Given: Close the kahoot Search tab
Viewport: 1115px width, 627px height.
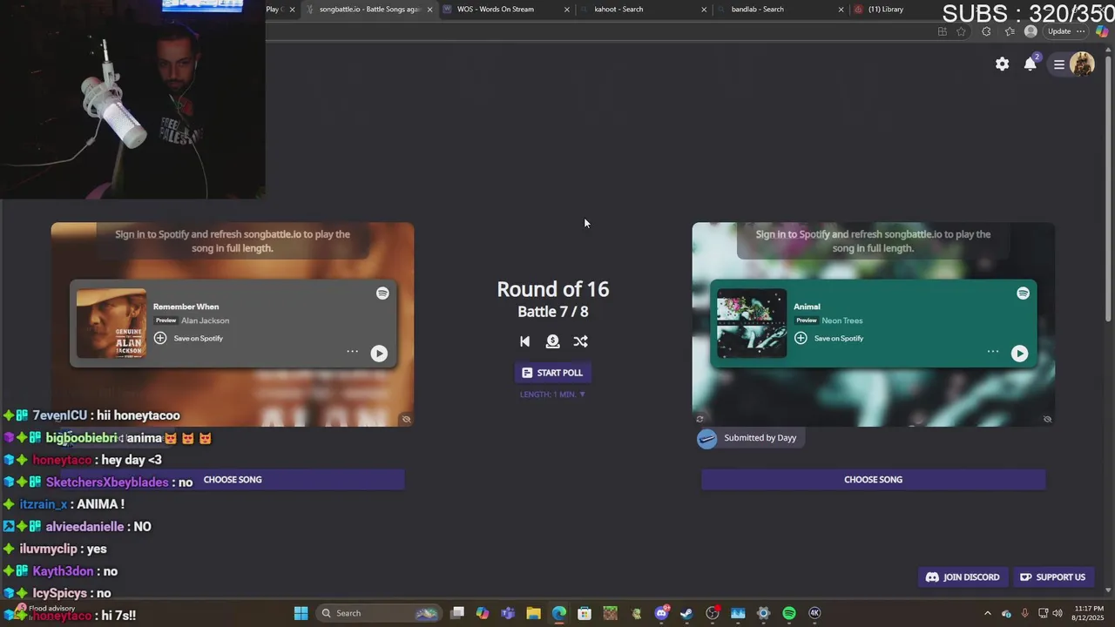Looking at the screenshot, I should tap(704, 10).
